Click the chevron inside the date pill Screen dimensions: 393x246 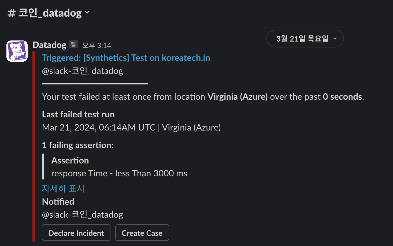335,39
